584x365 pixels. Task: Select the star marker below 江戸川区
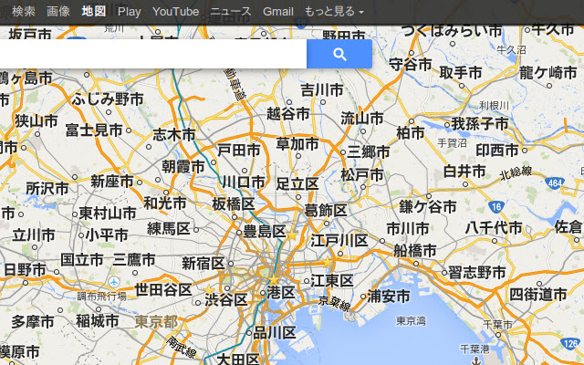tap(328, 262)
